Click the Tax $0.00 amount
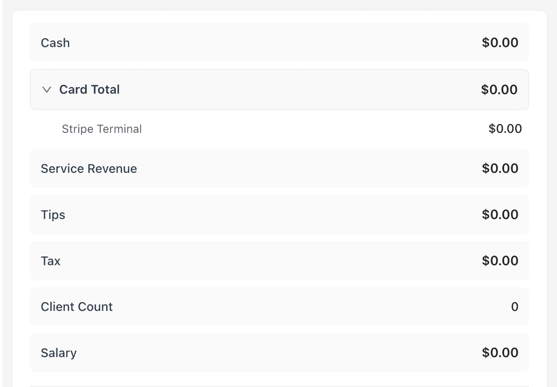The width and height of the screenshot is (557, 387). [x=500, y=261]
